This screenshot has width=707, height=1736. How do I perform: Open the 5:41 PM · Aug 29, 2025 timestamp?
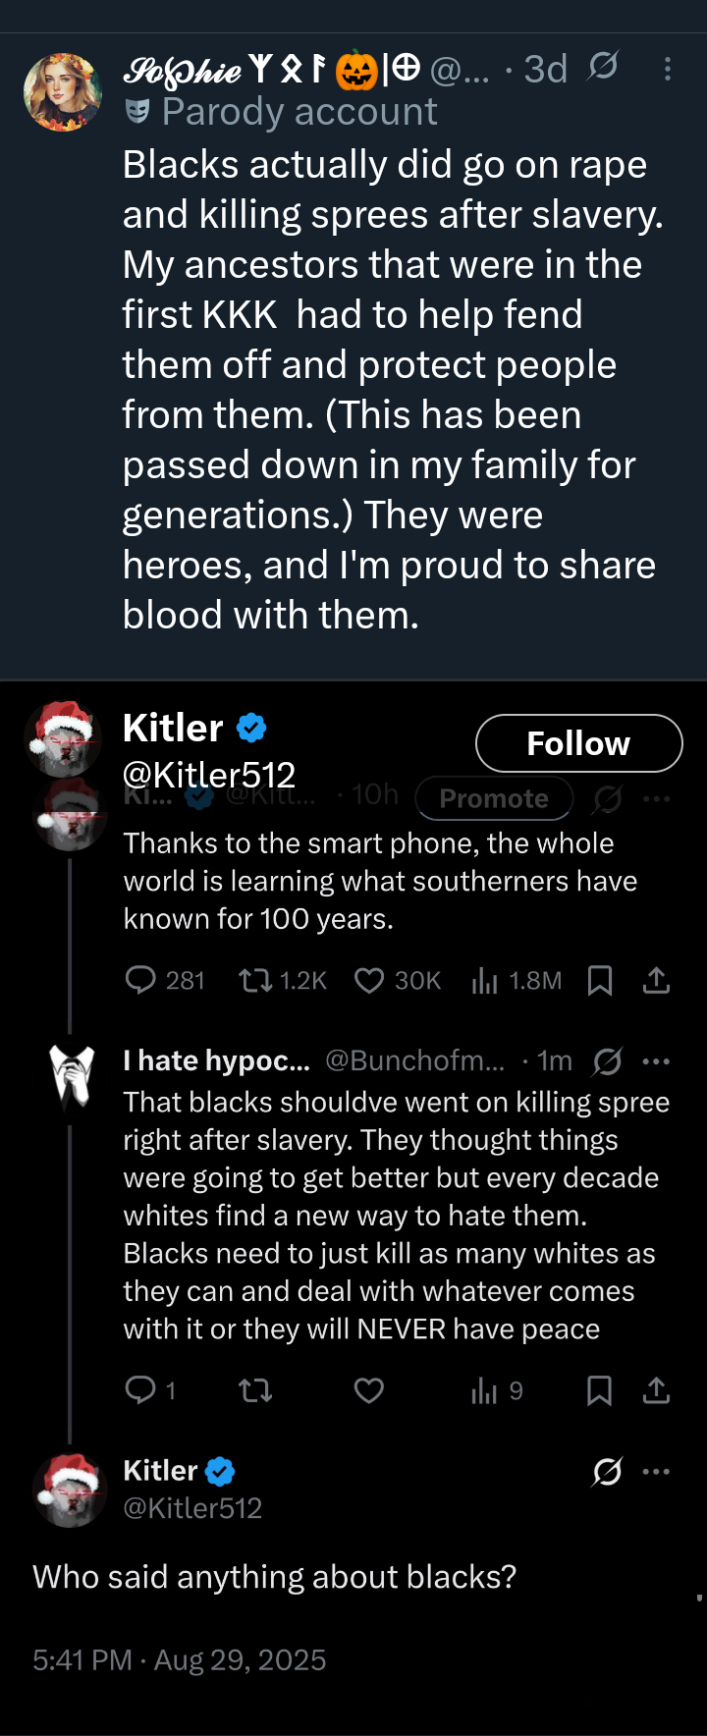point(179,1660)
